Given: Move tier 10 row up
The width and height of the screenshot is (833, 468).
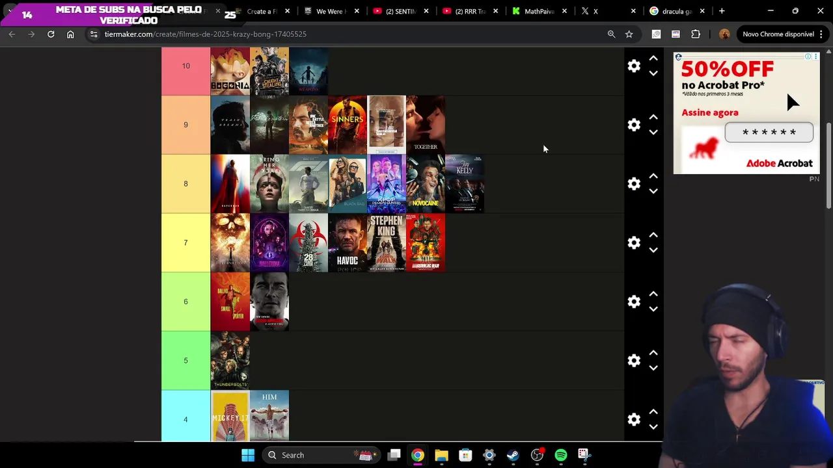Looking at the screenshot, I should pos(653,58).
